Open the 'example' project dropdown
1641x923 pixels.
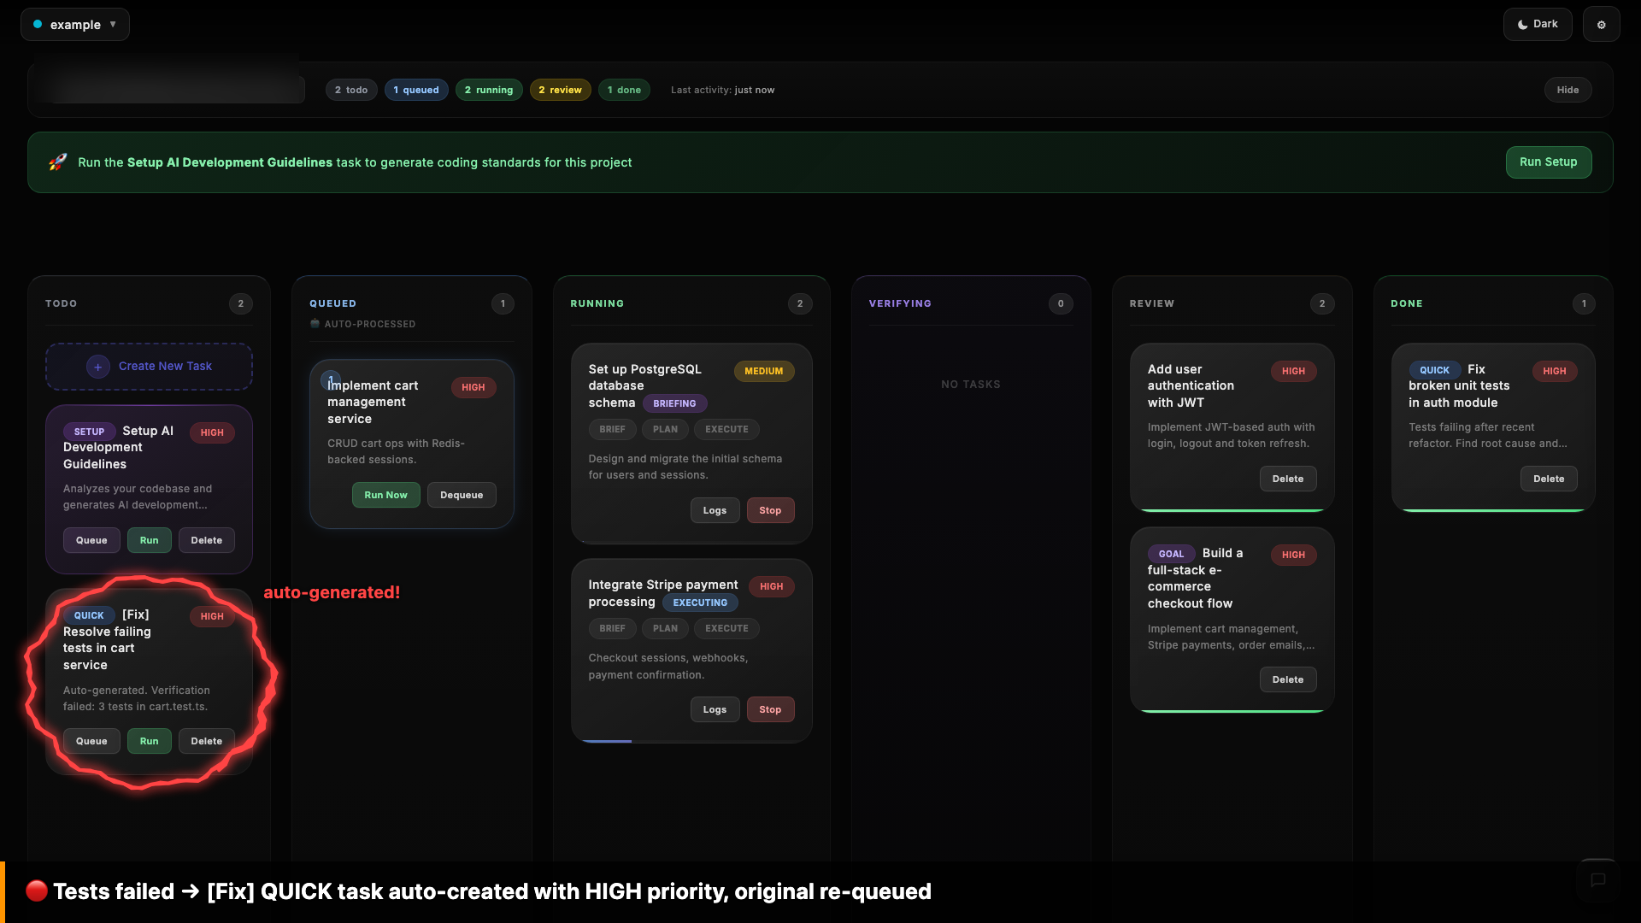(74, 24)
